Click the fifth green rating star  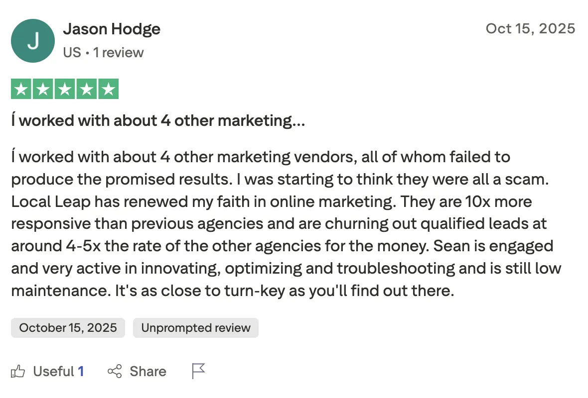pyautogui.click(x=108, y=89)
